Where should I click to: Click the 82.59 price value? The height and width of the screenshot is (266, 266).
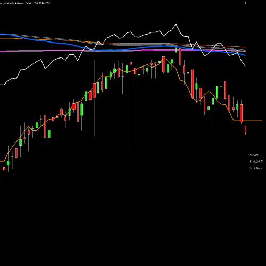(x=254, y=155)
